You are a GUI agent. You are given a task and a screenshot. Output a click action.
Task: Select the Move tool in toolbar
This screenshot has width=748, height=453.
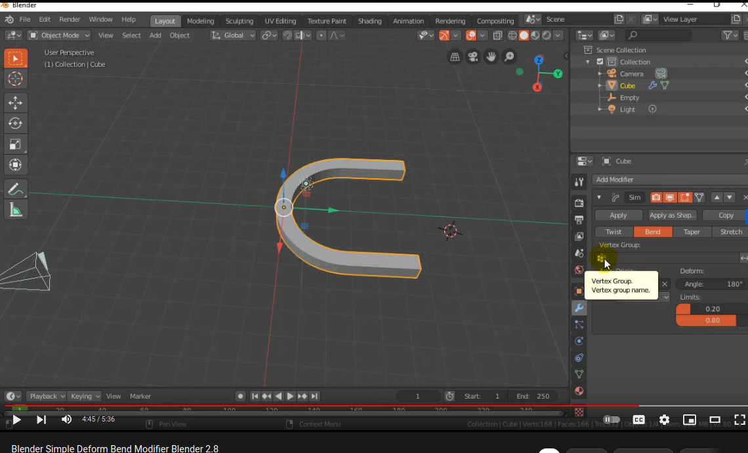coord(16,102)
